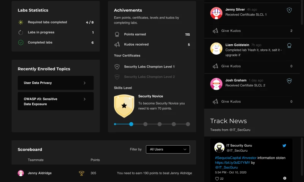Click shield icon for Champion Level 2 certificate

[117, 77]
